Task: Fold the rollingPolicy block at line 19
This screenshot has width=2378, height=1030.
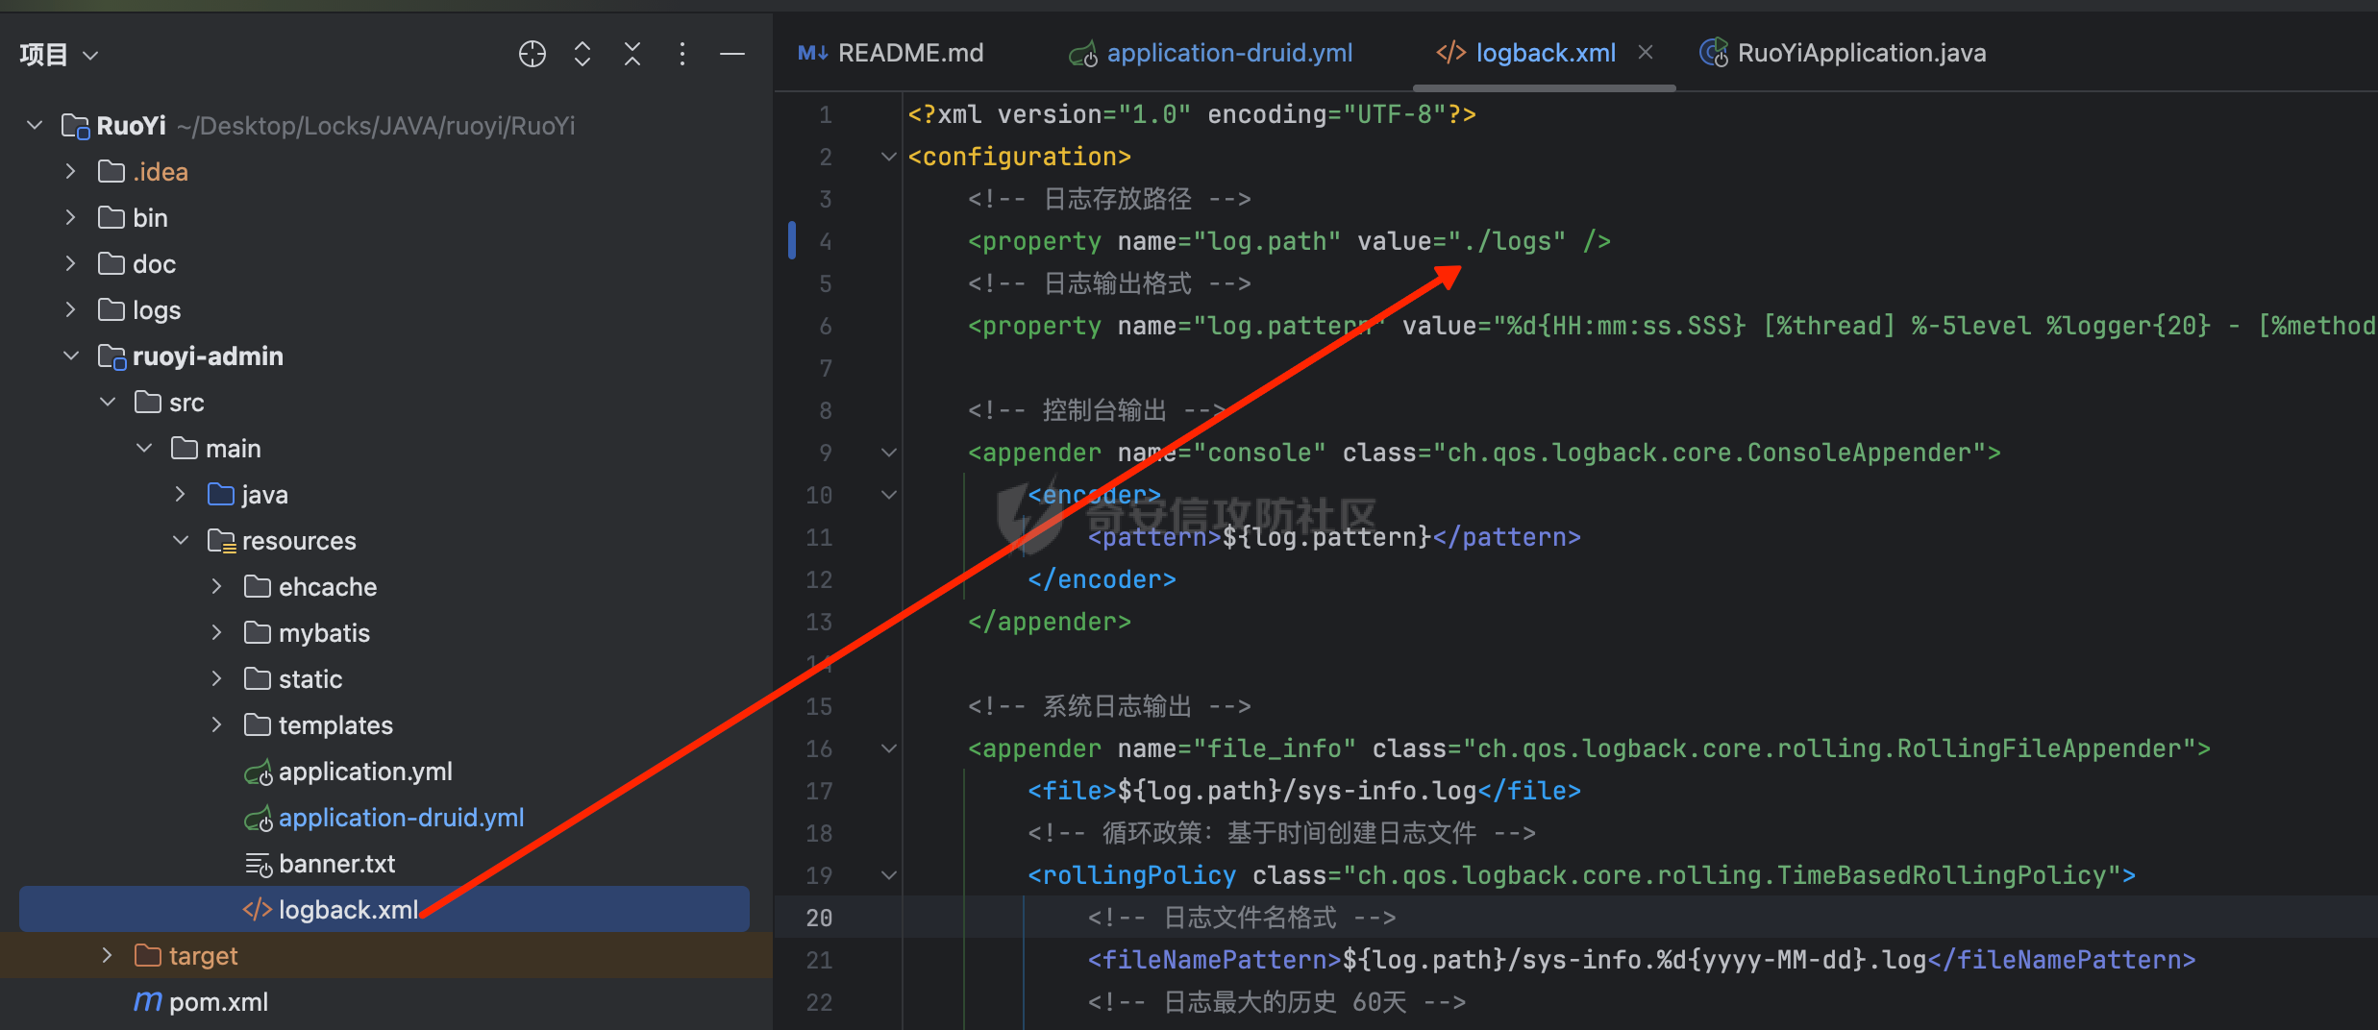Action: (888, 875)
